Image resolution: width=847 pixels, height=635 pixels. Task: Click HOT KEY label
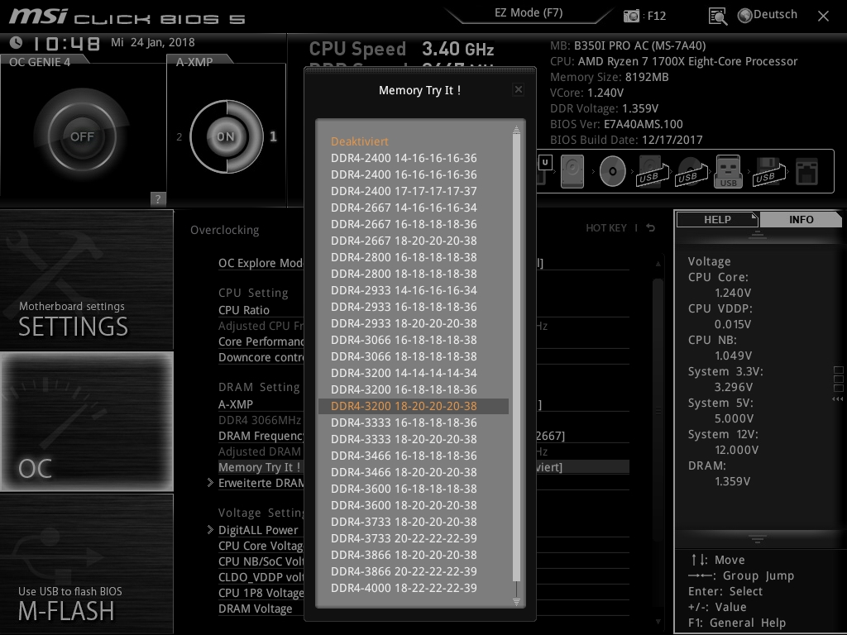(x=606, y=228)
